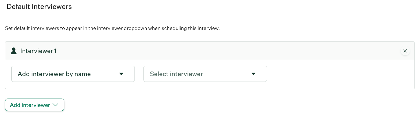Click the down chevron icon beside Add interviewer
The width and height of the screenshot is (420, 117).
(x=56, y=105)
